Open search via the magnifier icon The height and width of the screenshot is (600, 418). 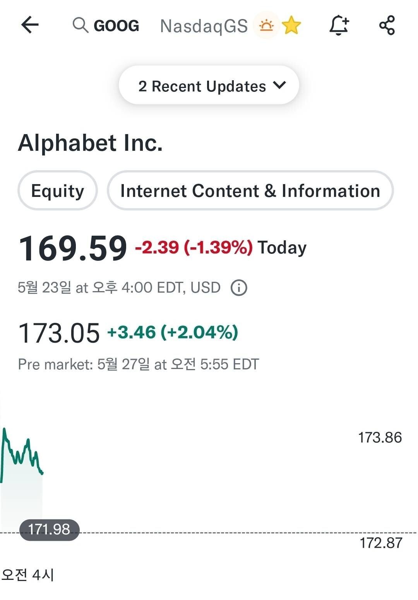(x=80, y=25)
